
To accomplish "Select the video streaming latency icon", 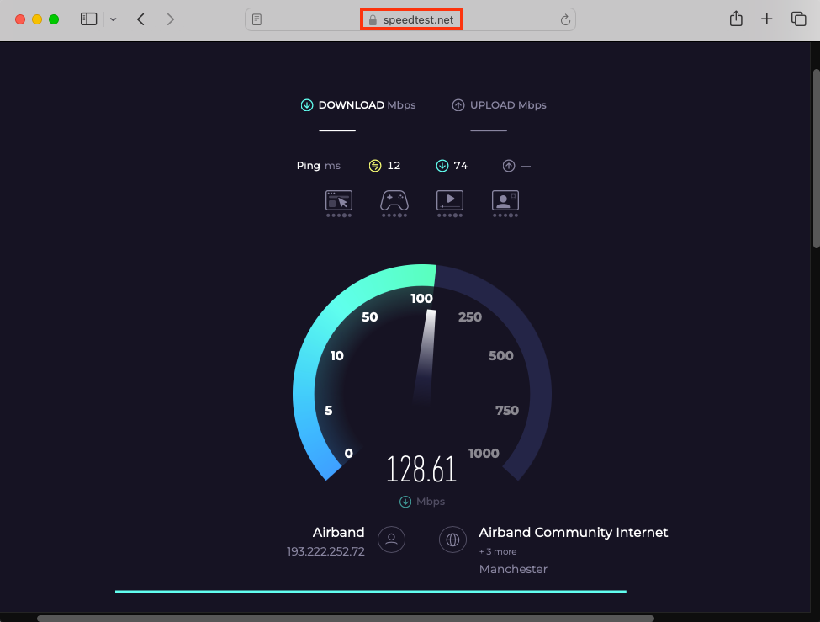I will (449, 203).
